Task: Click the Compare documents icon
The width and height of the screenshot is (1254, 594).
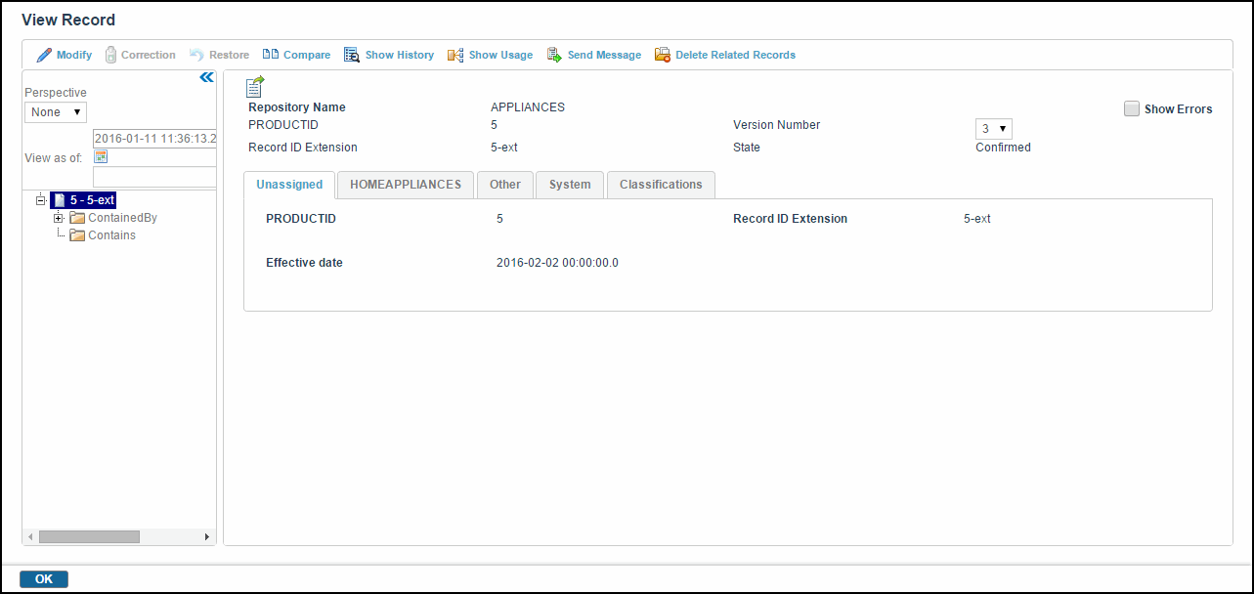Action: pos(271,55)
